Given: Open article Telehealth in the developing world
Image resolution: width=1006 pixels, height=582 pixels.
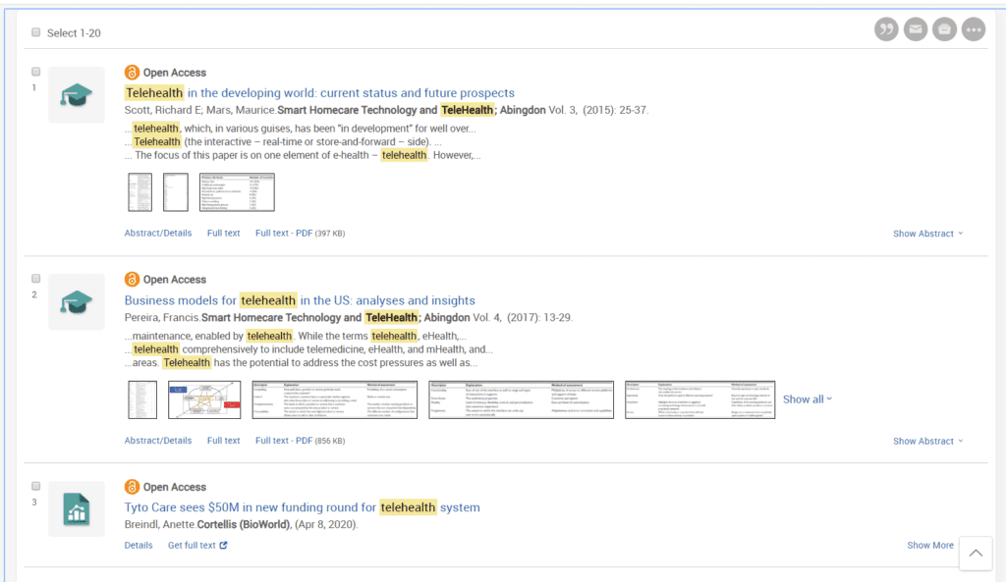Looking at the screenshot, I should [319, 93].
